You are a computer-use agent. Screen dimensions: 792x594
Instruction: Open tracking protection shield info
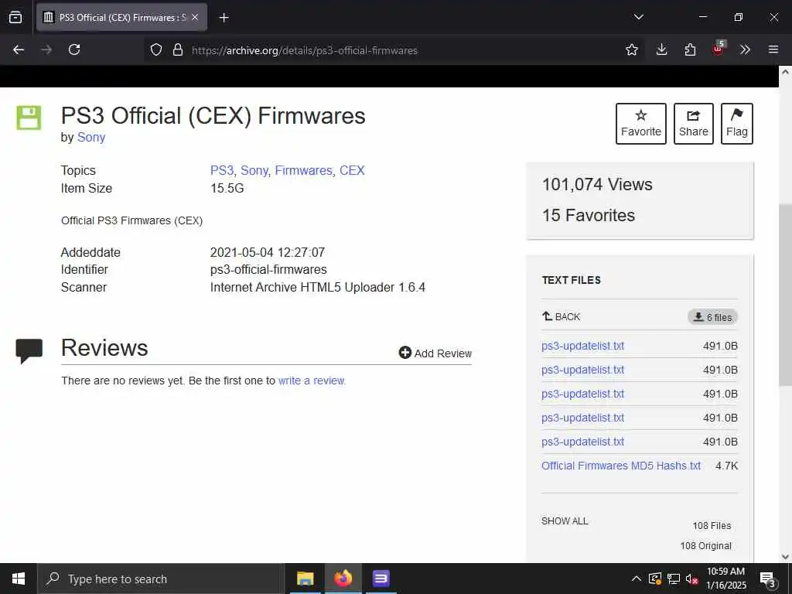tap(156, 49)
